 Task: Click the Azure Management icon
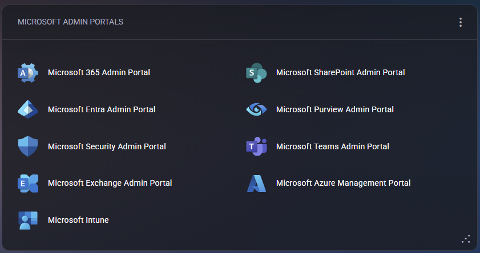pos(256,183)
